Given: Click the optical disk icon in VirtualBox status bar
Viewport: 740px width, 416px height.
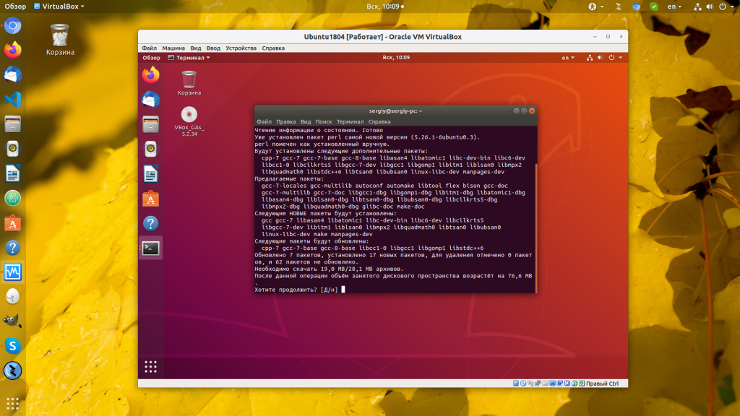Looking at the screenshot, I should tap(523, 383).
